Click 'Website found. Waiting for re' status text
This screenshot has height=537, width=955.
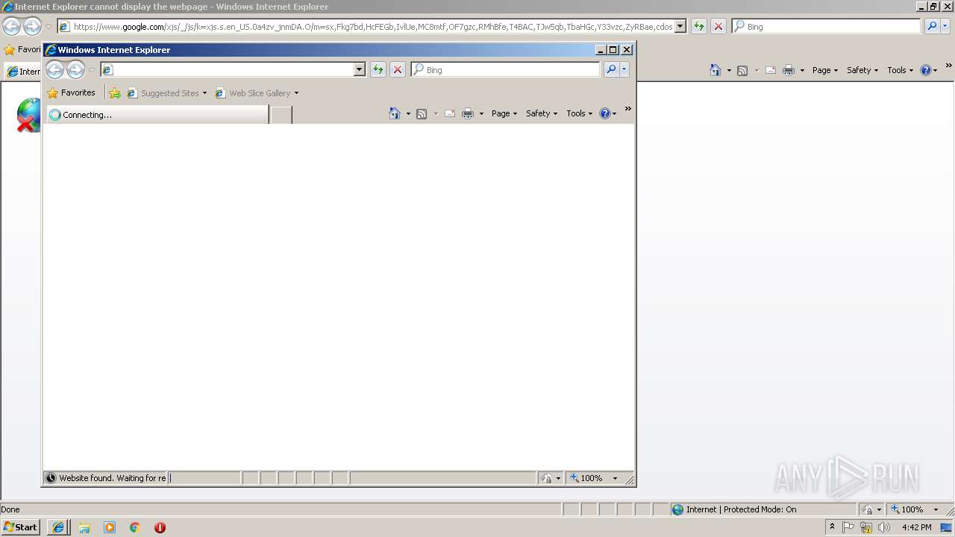tap(112, 478)
